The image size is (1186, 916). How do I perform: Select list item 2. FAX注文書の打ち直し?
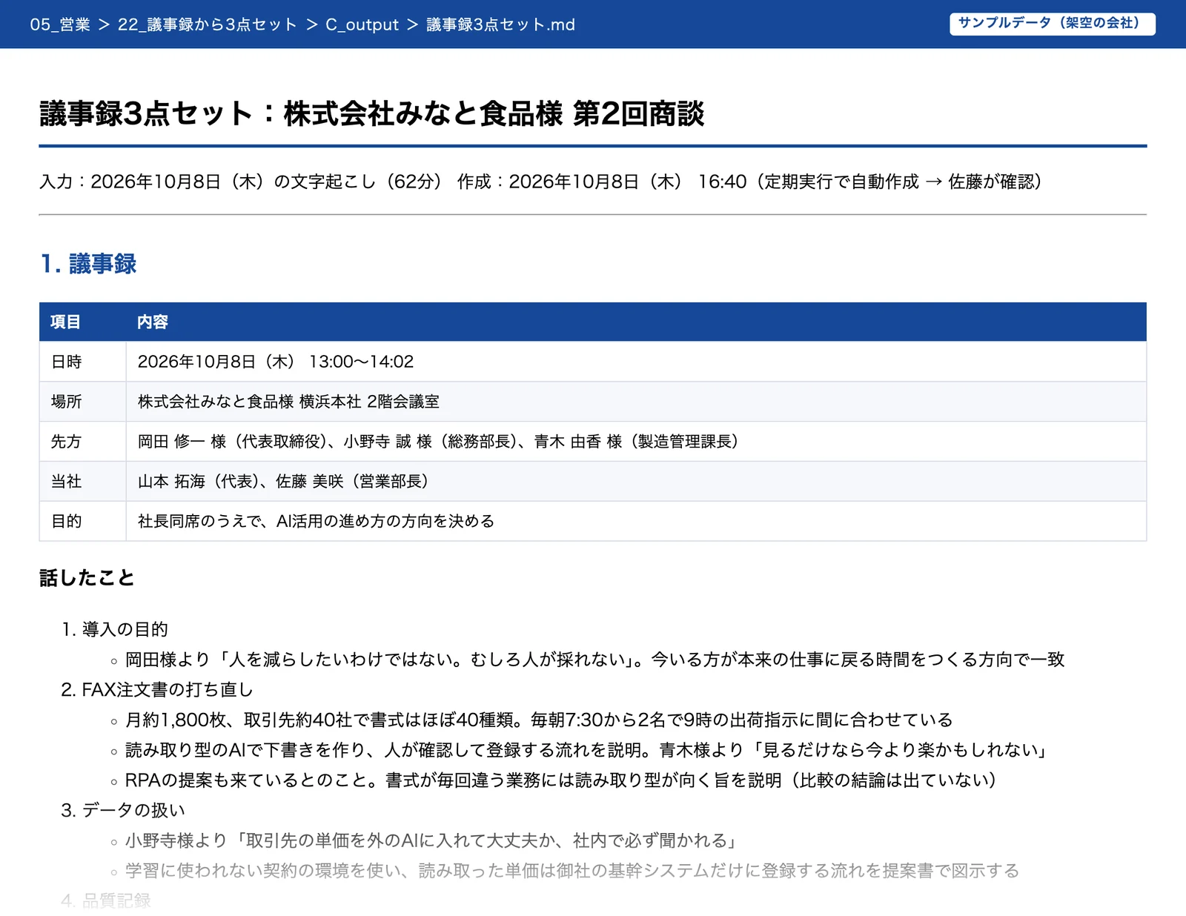157,690
